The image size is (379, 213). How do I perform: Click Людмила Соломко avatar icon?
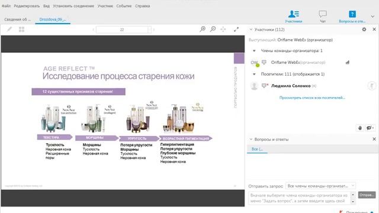[254, 86]
